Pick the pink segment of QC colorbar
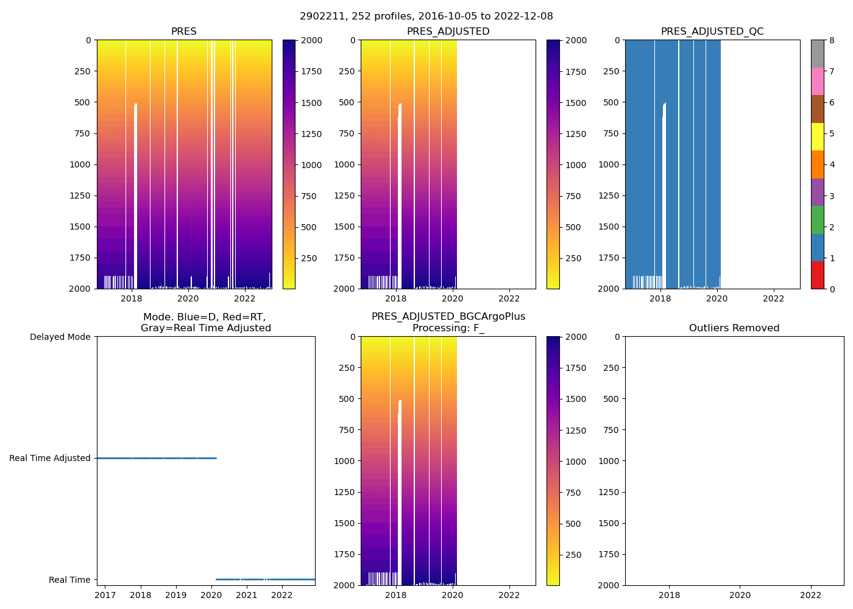This screenshot has height=609, width=853. [x=817, y=81]
